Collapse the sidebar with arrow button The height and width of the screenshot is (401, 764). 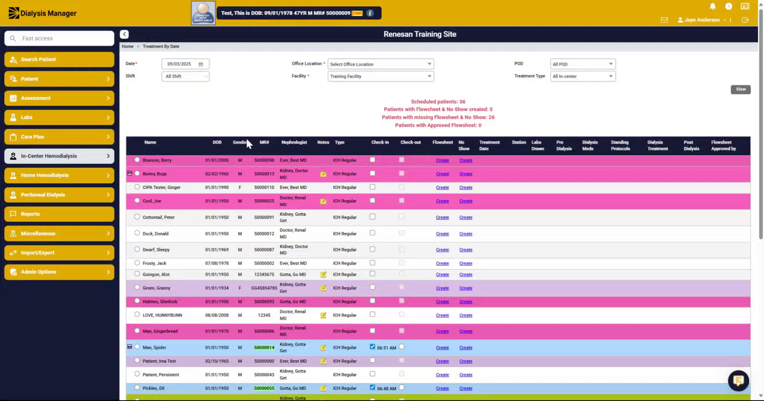[x=124, y=34]
